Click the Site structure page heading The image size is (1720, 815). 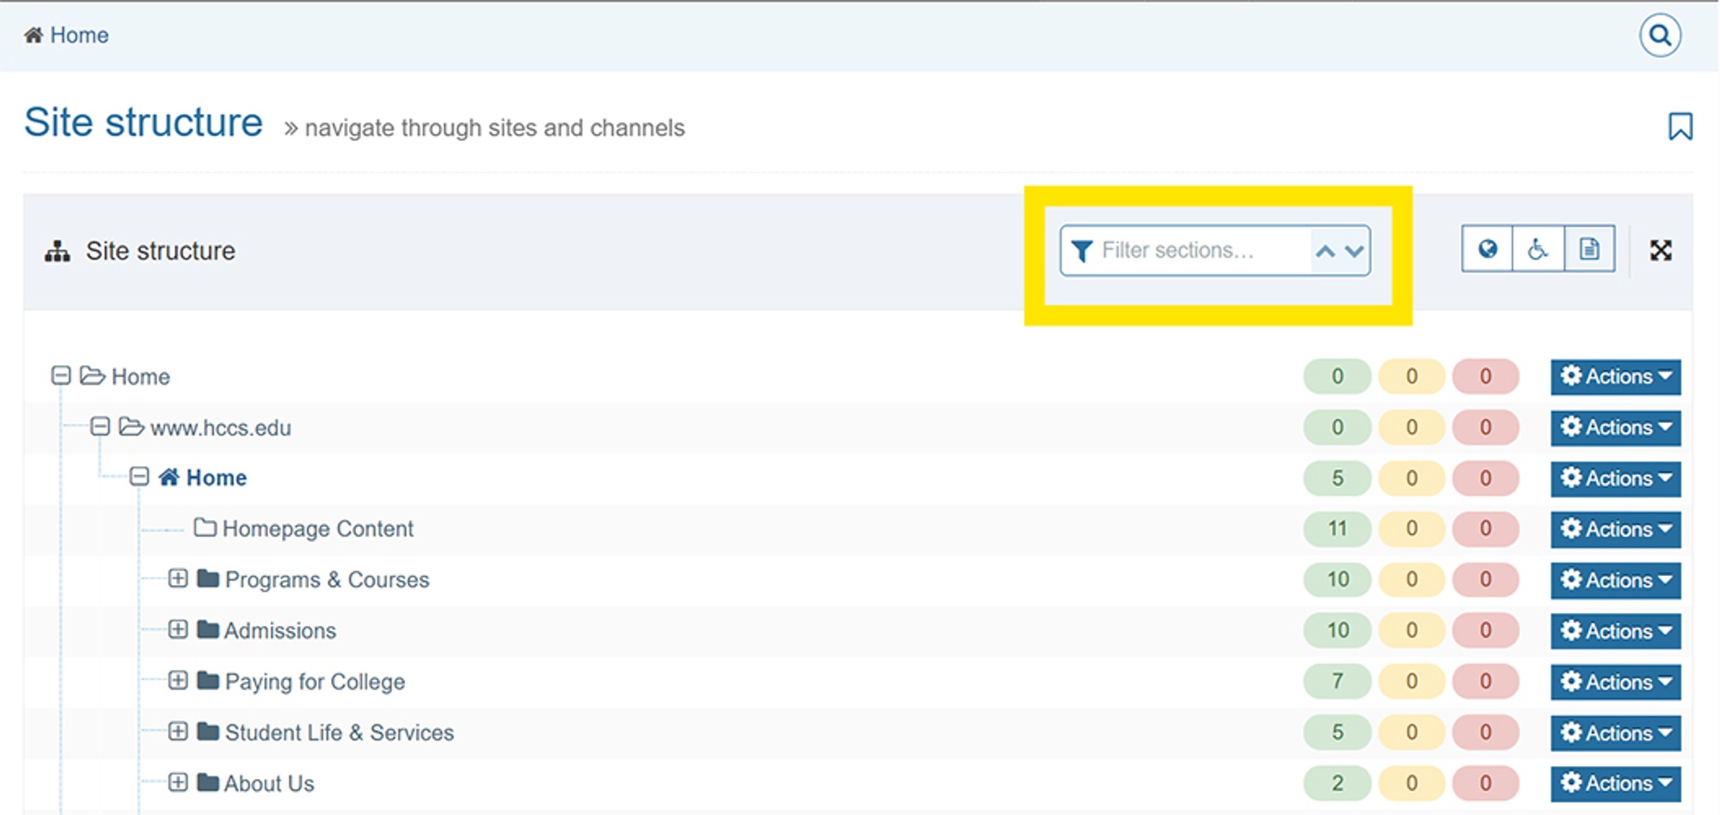pos(144,122)
